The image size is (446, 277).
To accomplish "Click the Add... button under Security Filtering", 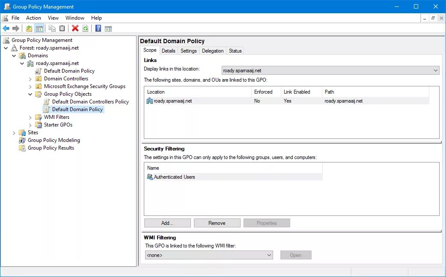I will tap(167, 223).
